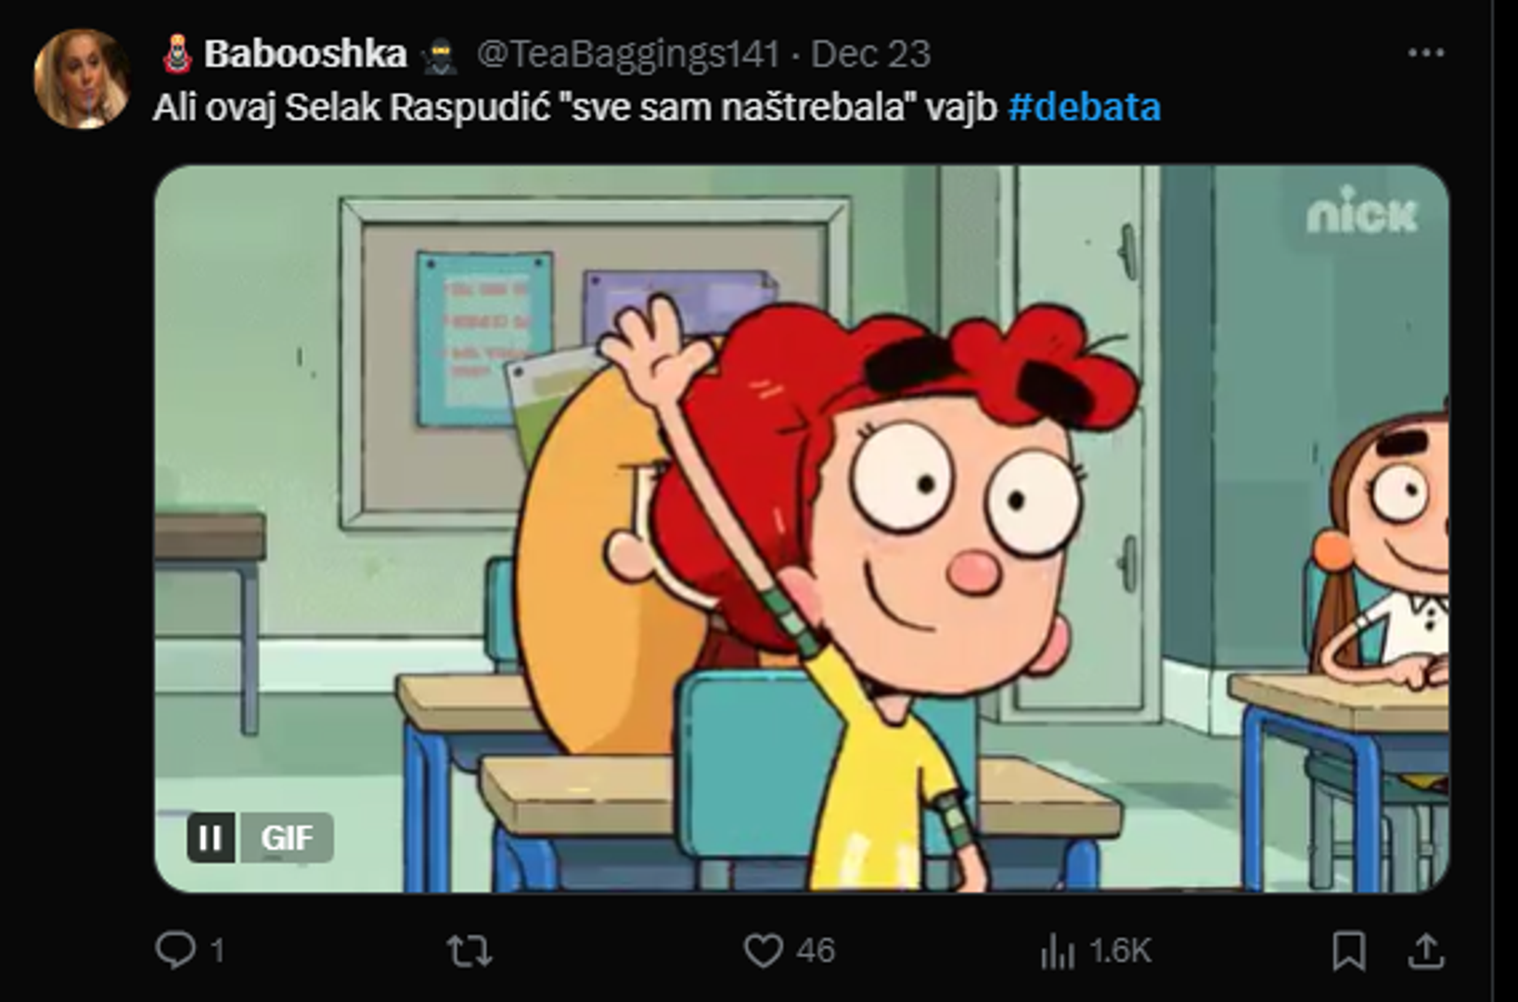Viewport: 1518px width, 1002px height.
Task: Open the three-dot more options menu
Action: (x=1426, y=54)
